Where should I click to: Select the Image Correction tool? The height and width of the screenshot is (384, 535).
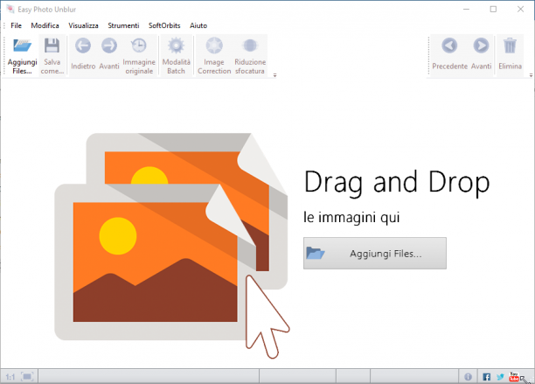(214, 45)
